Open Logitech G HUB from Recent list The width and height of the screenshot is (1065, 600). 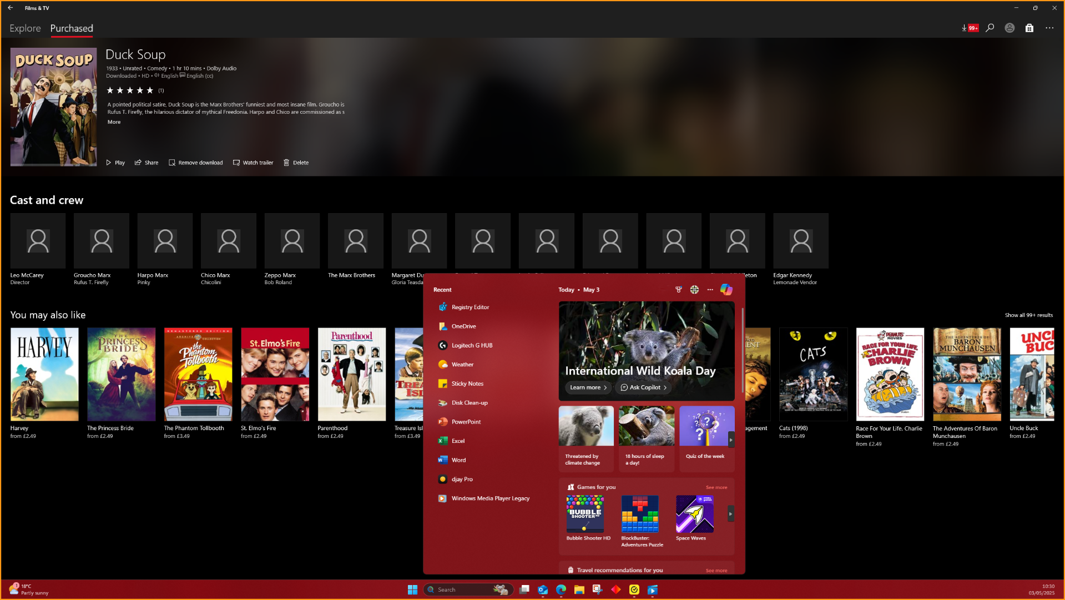[x=491, y=345]
